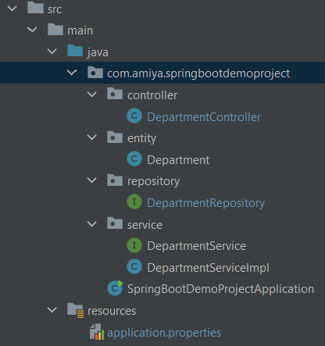Click the Department entity class icon
325x346 pixels.
point(134,159)
